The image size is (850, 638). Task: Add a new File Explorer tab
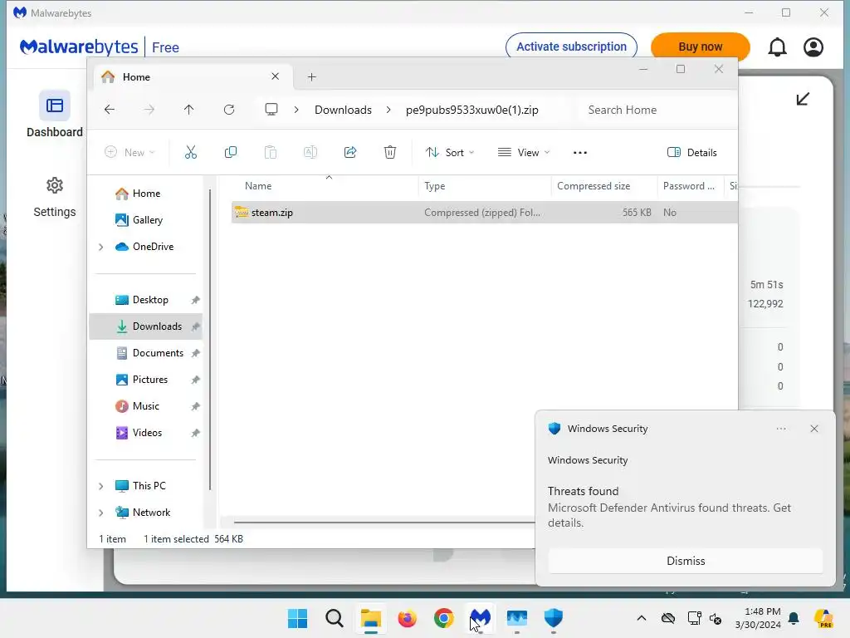pyautogui.click(x=312, y=77)
